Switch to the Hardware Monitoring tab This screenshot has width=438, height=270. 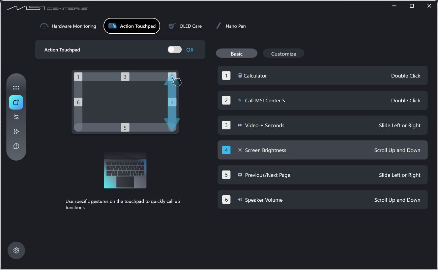click(x=68, y=26)
